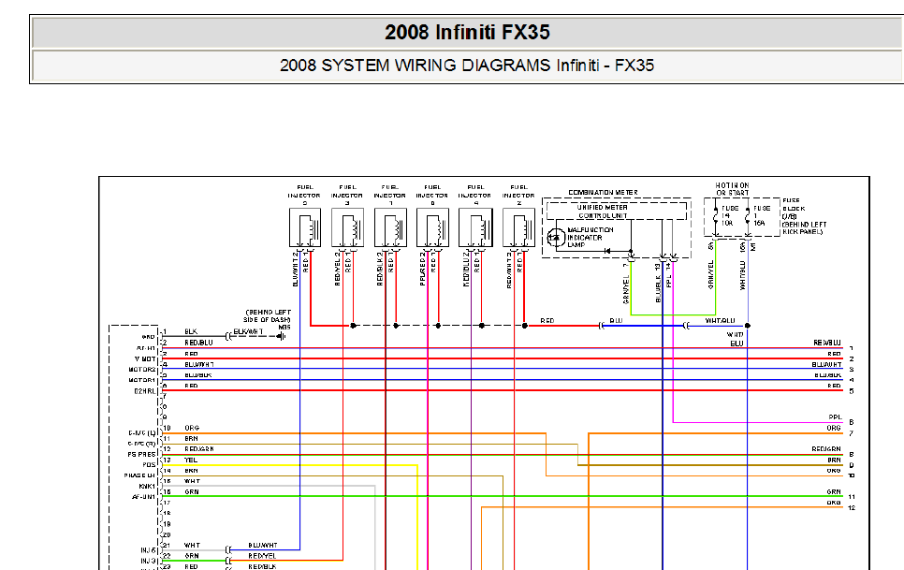904x570 pixels.
Task: Click the 'GRN/YEL 7' wire label under combination meter
Action: point(626,283)
